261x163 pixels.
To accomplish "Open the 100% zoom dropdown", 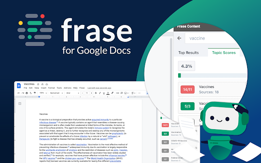I will 43,93.
